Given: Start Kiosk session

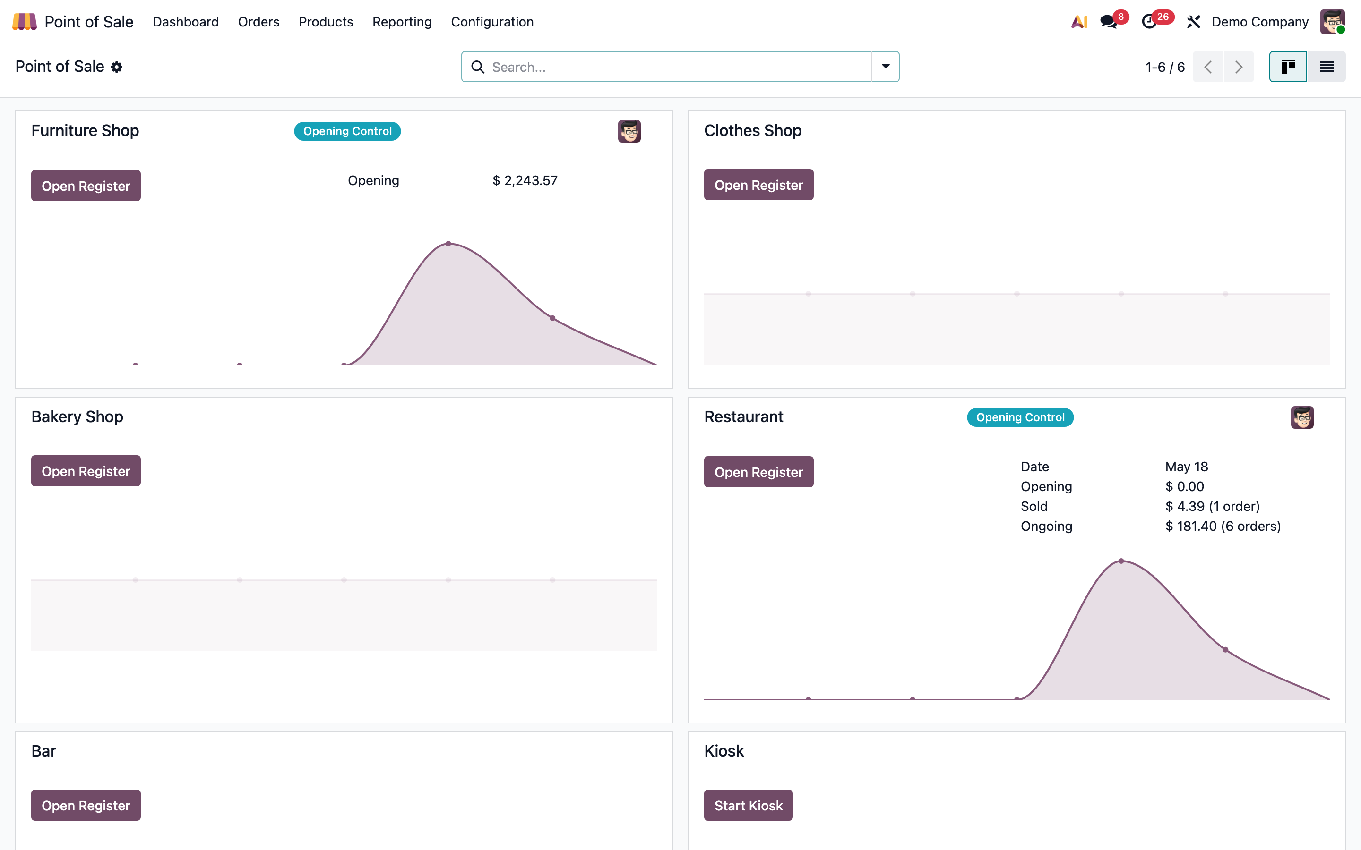Looking at the screenshot, I should click(x=749, y=805).
